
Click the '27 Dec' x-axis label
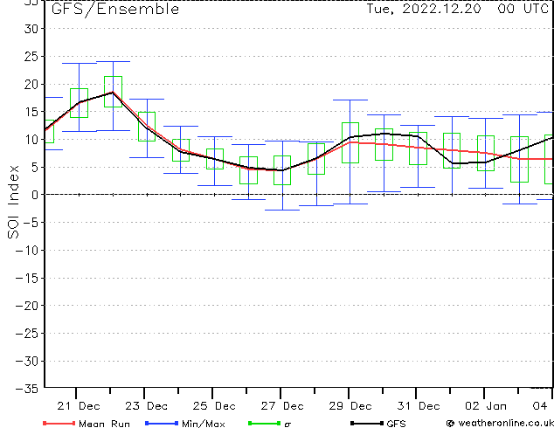click(282, 406)
